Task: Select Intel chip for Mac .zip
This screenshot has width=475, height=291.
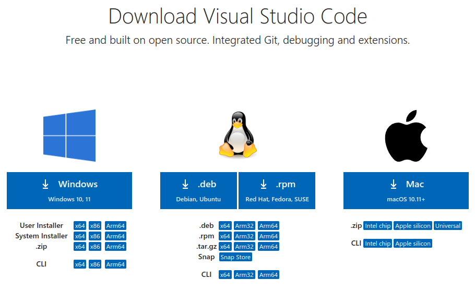Action: click(x=378, y=226)
